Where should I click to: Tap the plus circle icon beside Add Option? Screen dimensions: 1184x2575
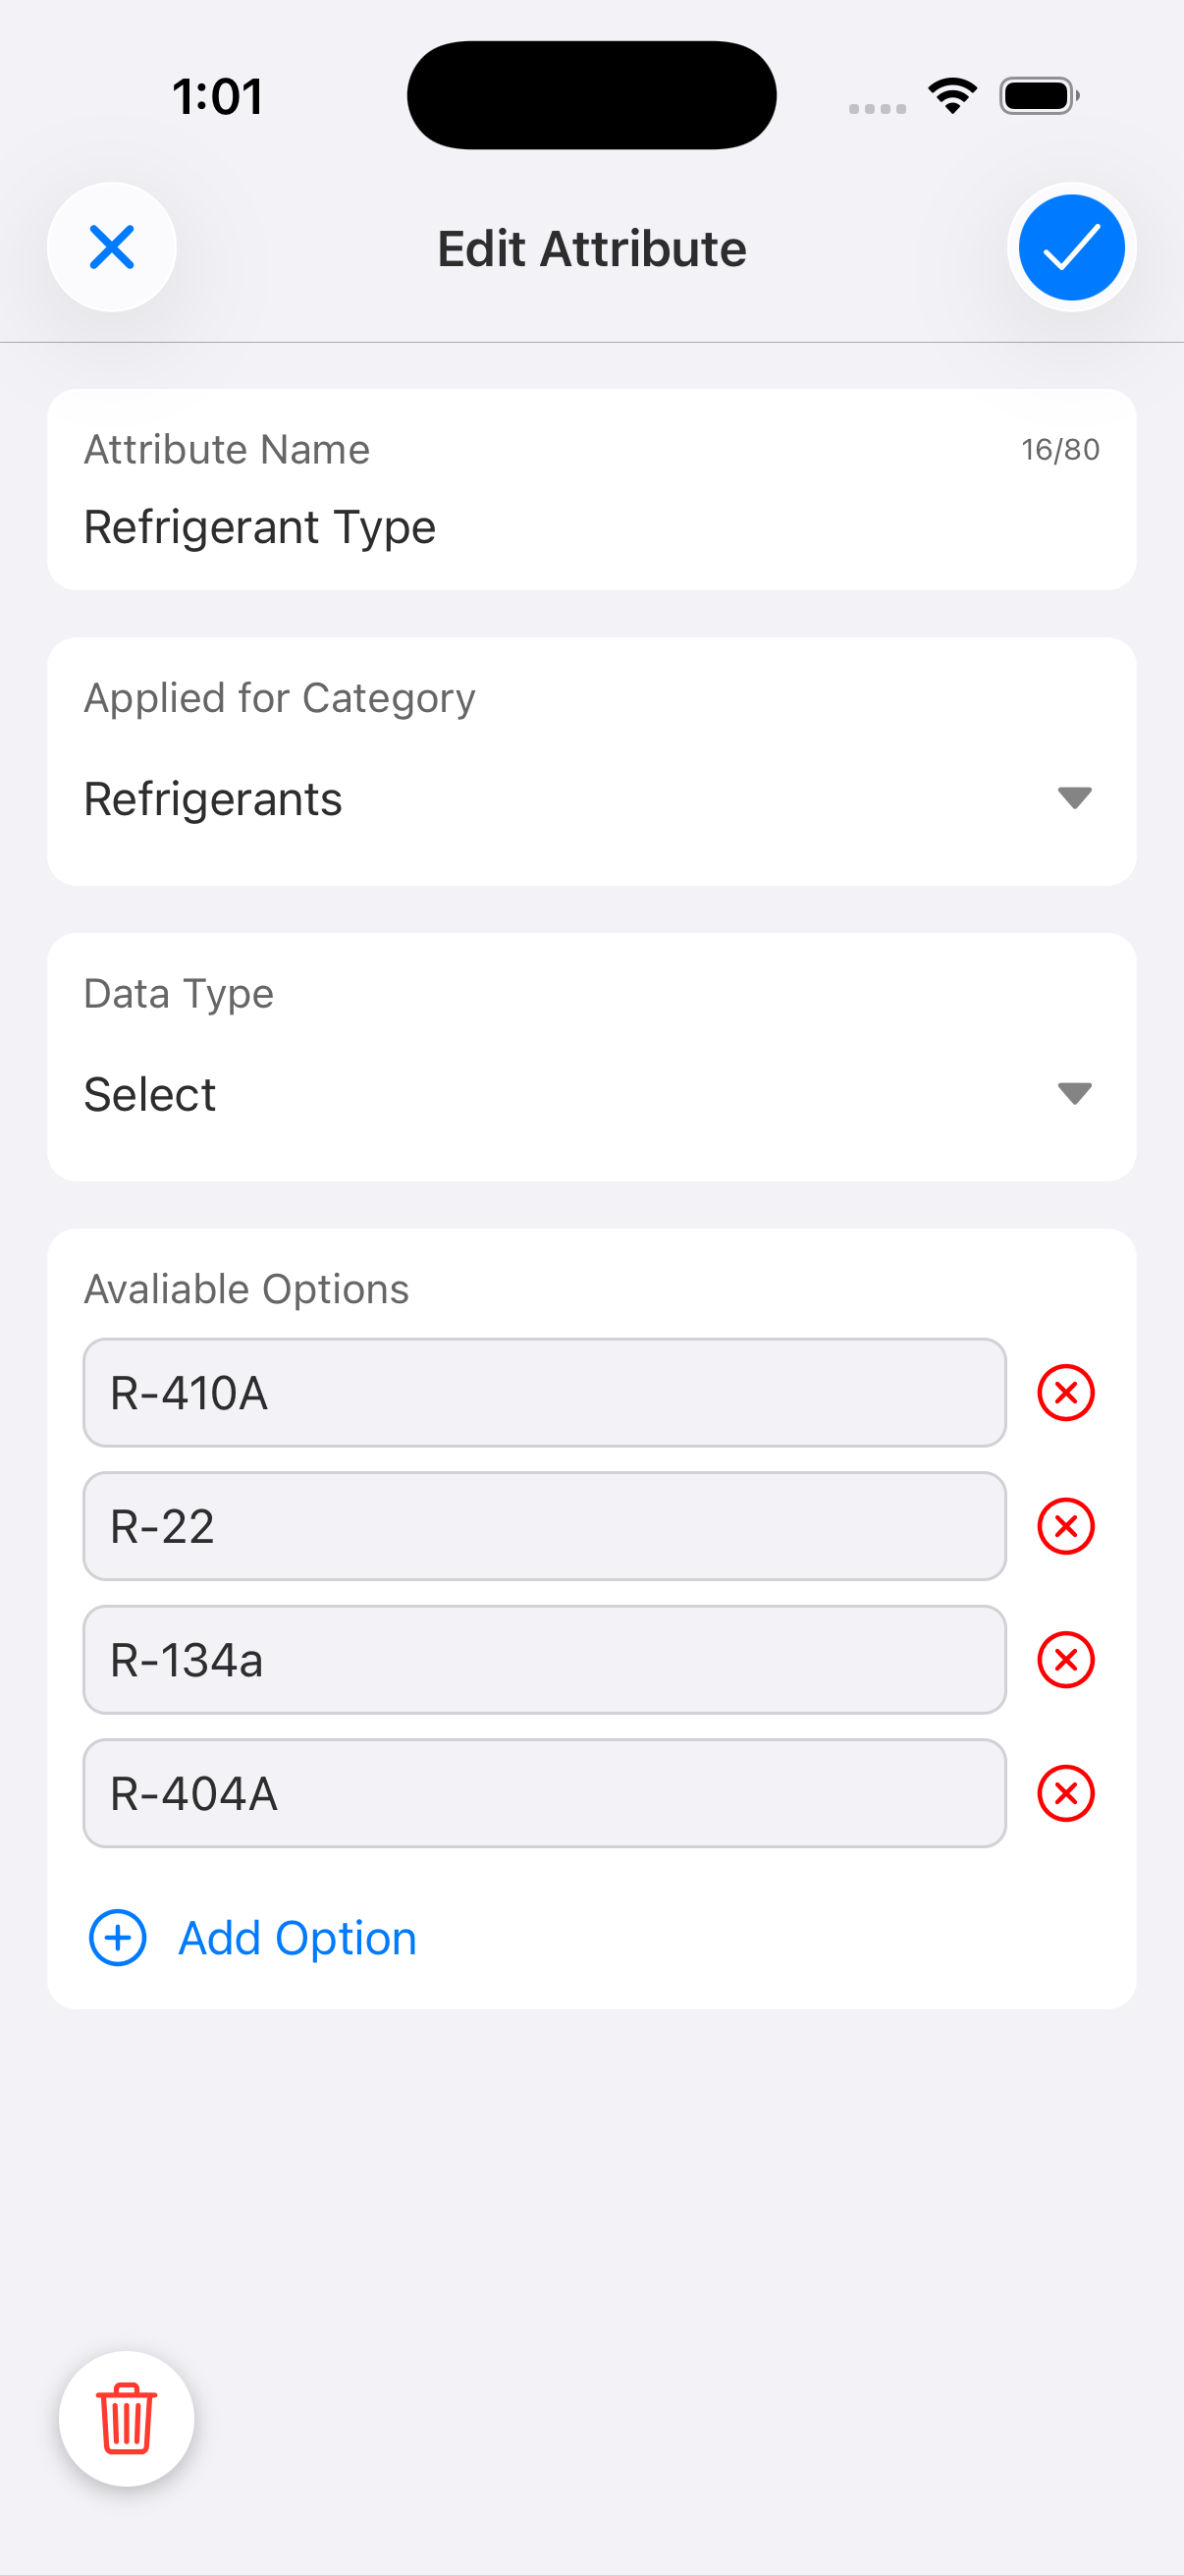(118, 1939)
